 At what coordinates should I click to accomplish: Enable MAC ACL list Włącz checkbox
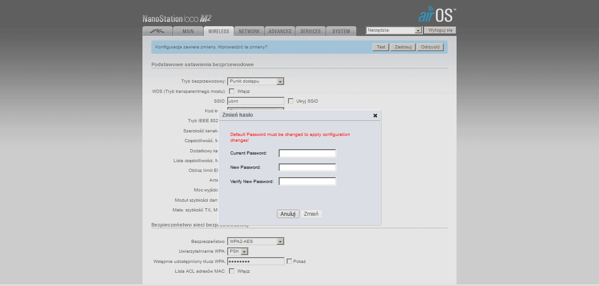(x=232, y=271)
